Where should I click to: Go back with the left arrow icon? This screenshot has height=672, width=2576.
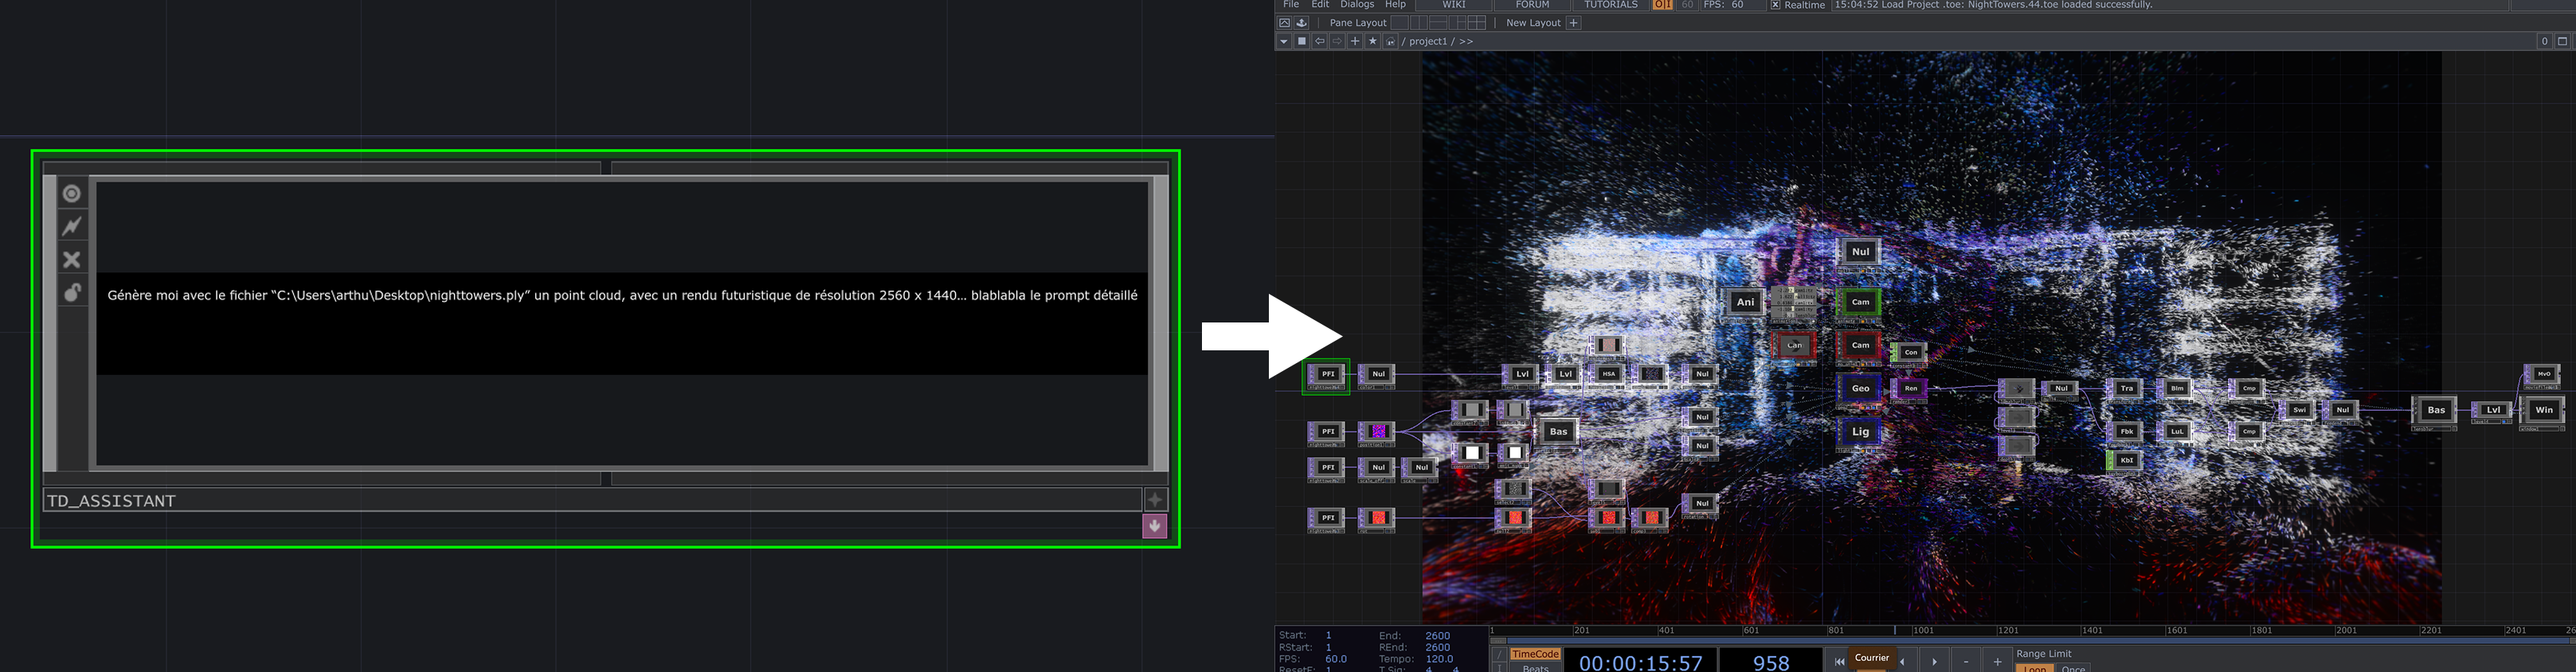point(1320,41)
